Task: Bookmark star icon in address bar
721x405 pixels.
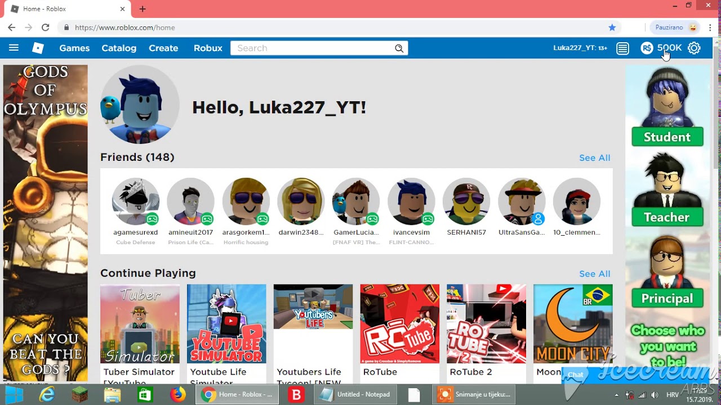Action: (x=612, y=27)
